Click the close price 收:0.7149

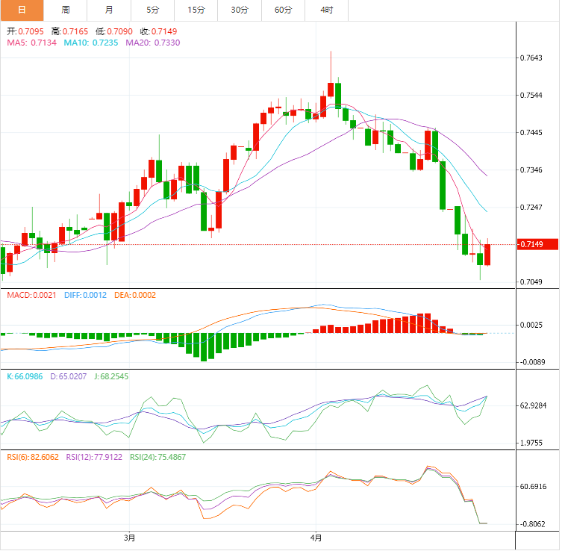[x=159, y=31]
